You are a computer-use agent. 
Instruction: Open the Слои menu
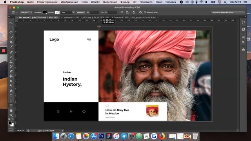[x=85, y=2]
